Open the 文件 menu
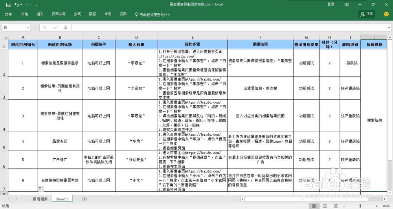 (8, 14)
